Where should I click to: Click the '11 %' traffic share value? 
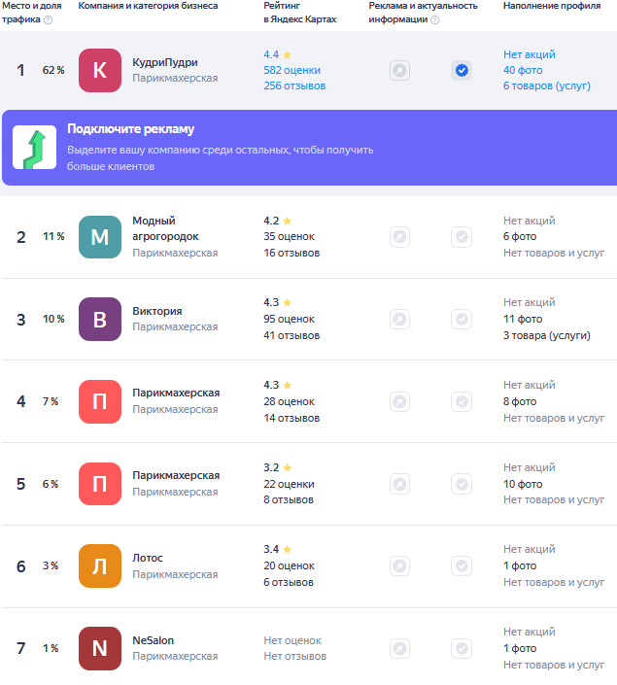[x=53, y=237]
